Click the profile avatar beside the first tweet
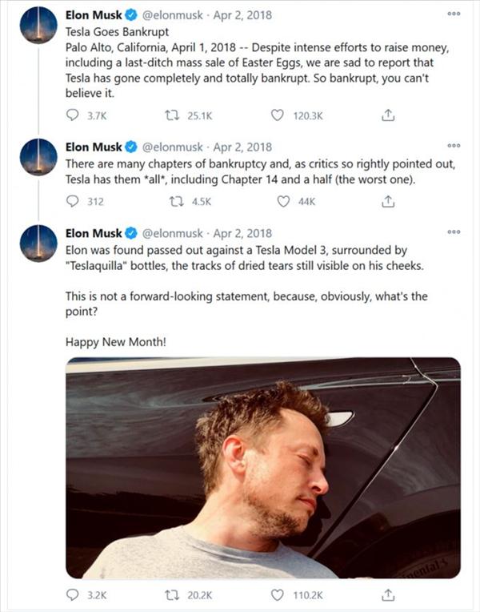This screenshot has height=612, width=480. click(38, 24)
